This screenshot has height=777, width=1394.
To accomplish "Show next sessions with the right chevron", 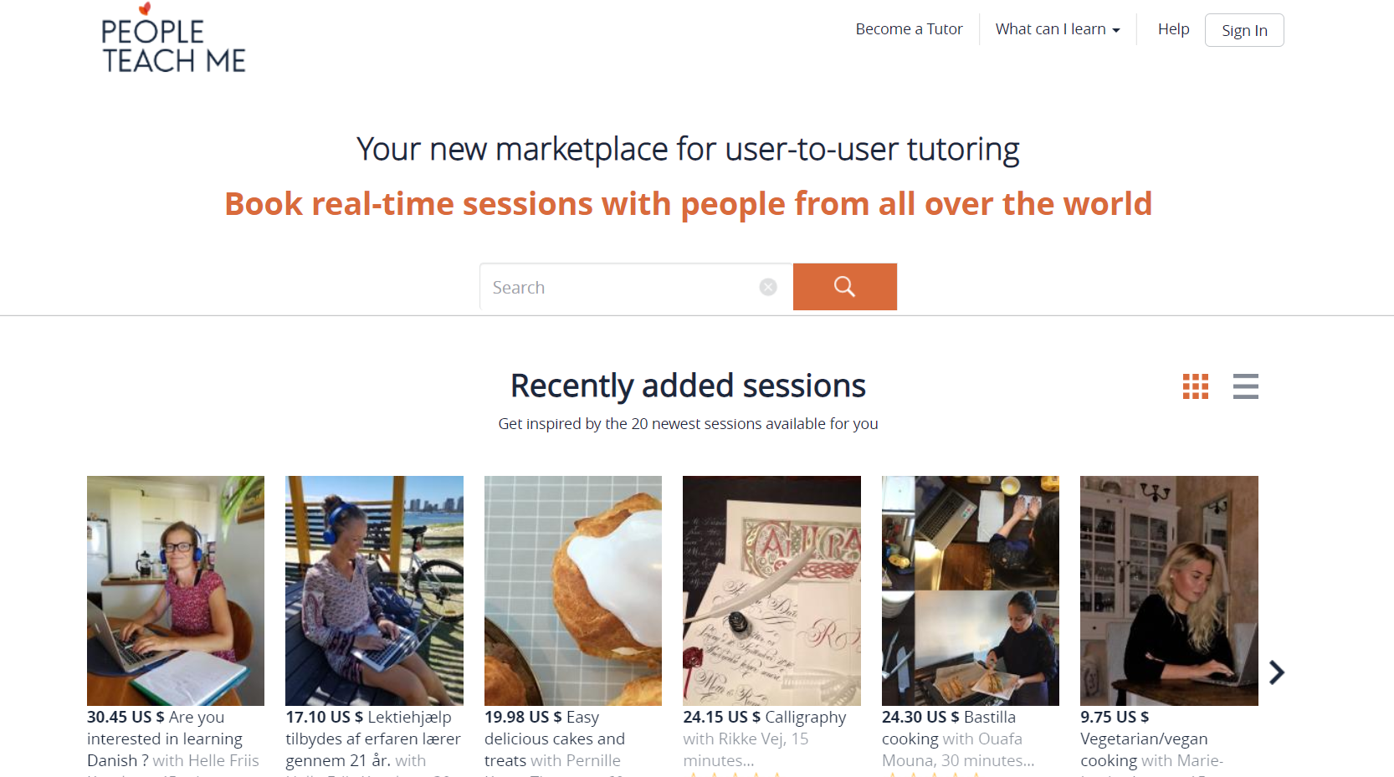I will (1276, 672).
